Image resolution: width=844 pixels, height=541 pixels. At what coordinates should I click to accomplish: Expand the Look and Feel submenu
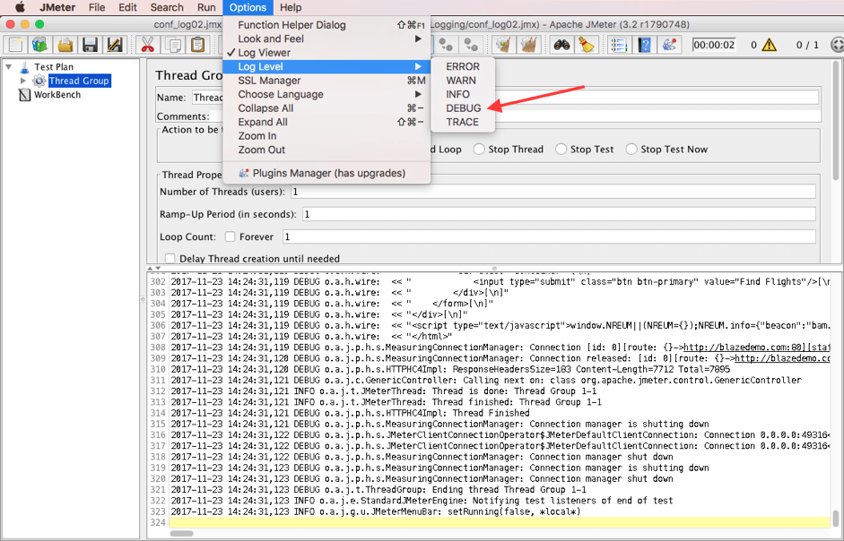tap(326, 39)
